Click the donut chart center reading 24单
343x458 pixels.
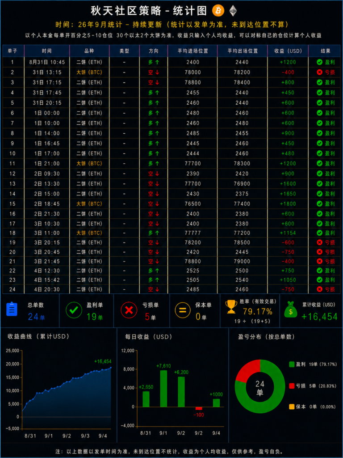(x=260, y=388)
